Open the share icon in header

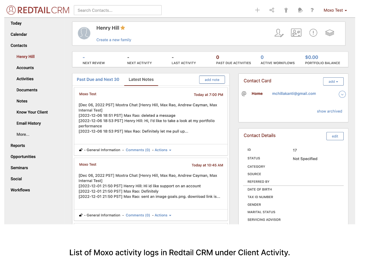click(272, 10)
